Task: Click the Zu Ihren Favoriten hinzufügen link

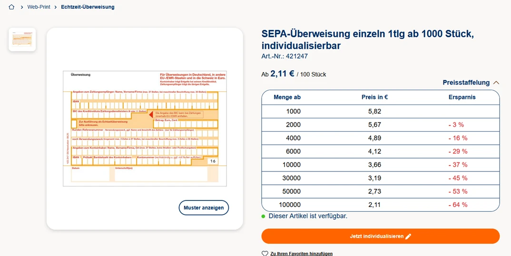Action: click(301, 254)
